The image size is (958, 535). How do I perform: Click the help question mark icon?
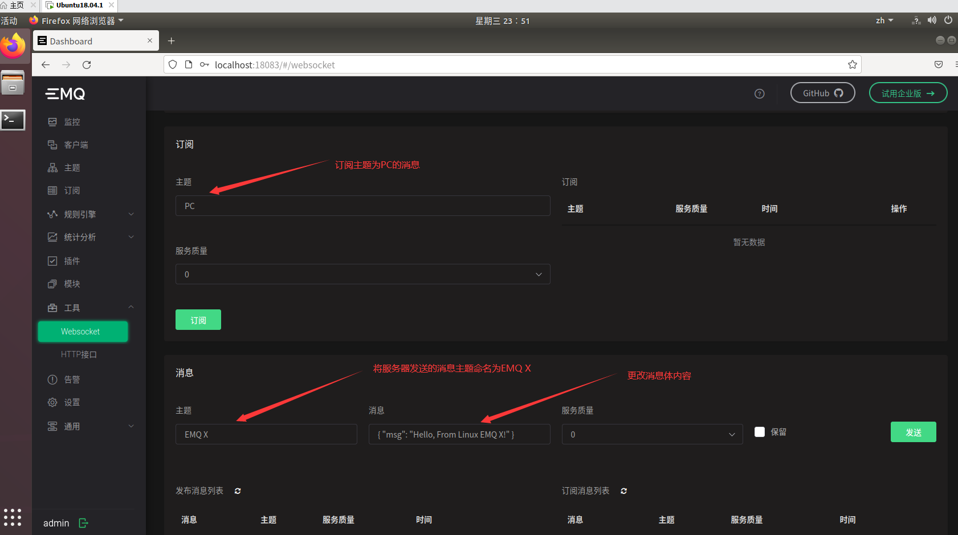pos(759,93)
